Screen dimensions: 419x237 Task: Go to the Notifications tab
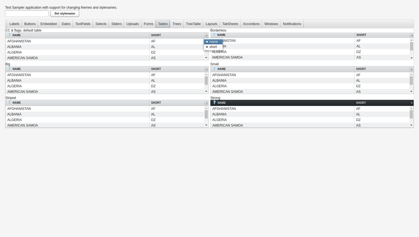[x=292, y=24]
